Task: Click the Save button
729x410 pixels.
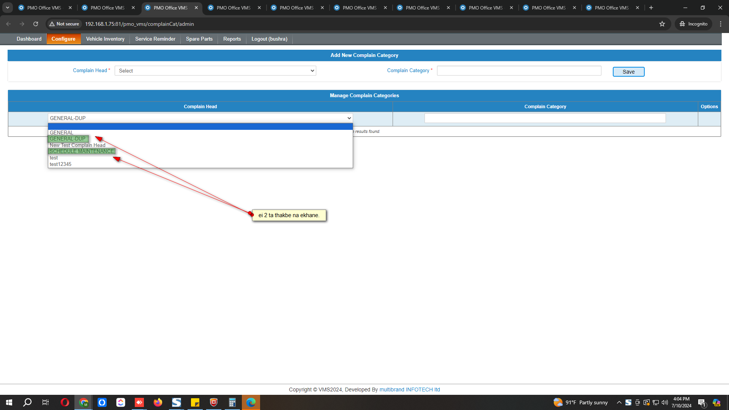Action: pyautogui.click(x=628, y=72)
